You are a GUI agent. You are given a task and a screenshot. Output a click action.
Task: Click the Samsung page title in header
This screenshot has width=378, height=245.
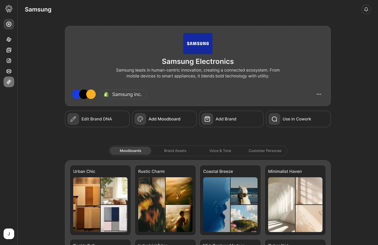38,9
